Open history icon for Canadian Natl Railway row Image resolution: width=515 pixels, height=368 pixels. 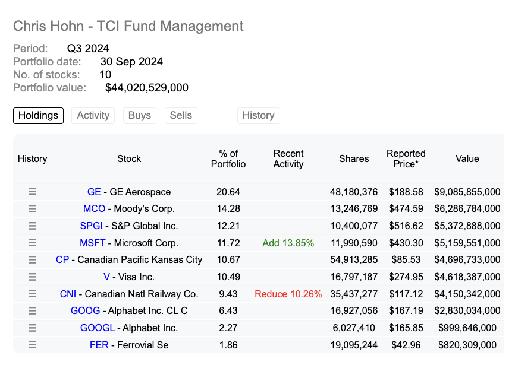(32, 294)
